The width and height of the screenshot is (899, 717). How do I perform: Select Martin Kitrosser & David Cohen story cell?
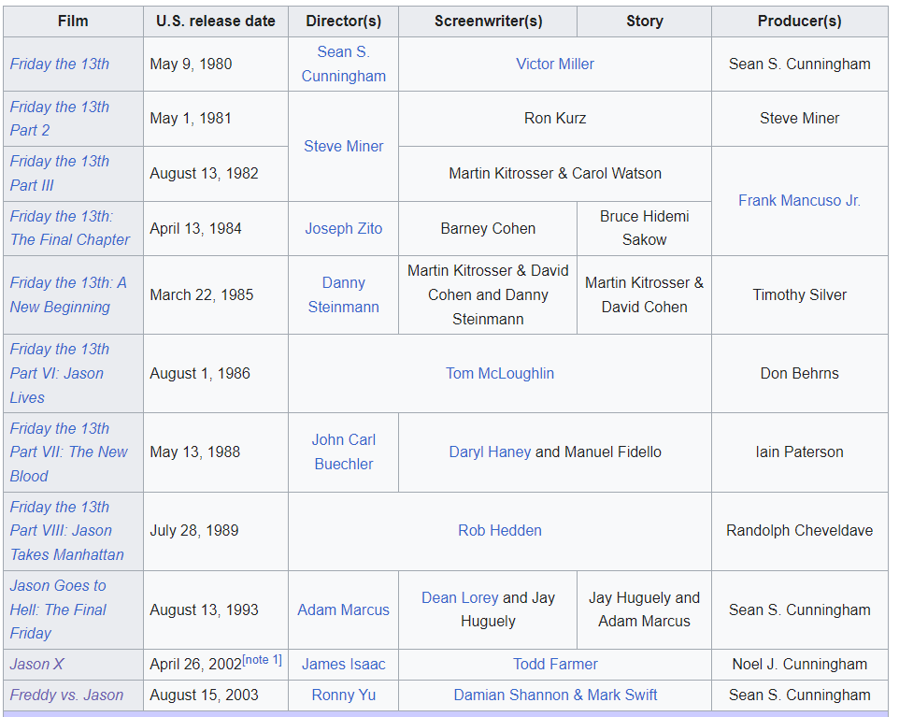[x=645, y=294]
